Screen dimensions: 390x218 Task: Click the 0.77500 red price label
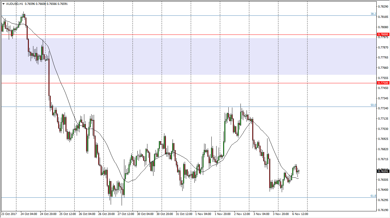pos(383,83)
